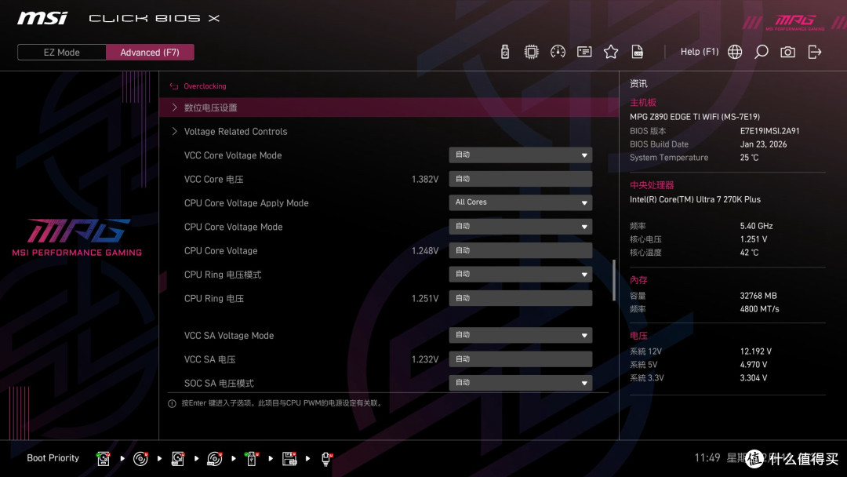Viewport: 847px width, 477px height.
Task: Click the Jan 23, 2026 build date
Action: [763, 144]
